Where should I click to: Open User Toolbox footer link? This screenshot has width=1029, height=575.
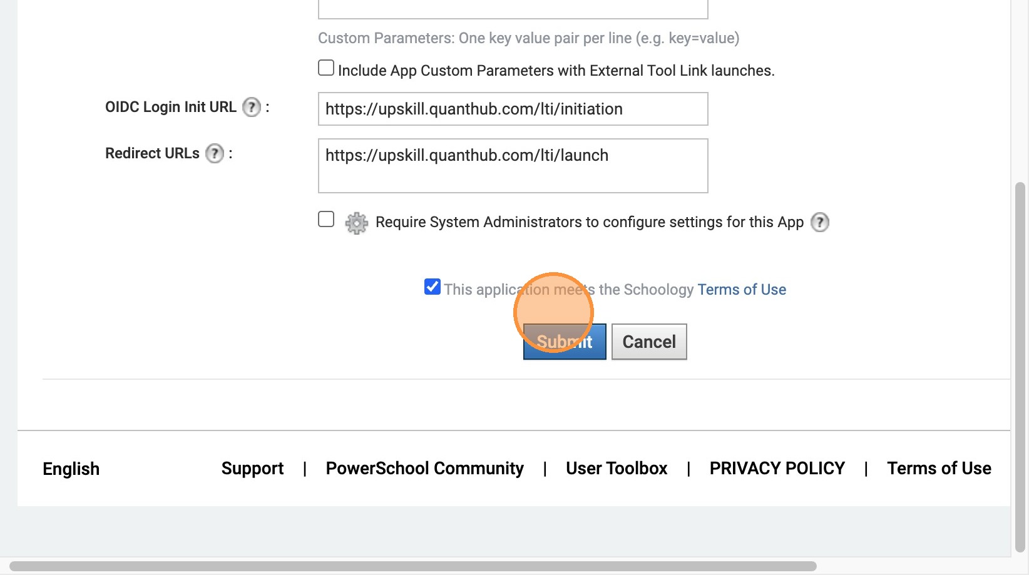click(617, 469)
